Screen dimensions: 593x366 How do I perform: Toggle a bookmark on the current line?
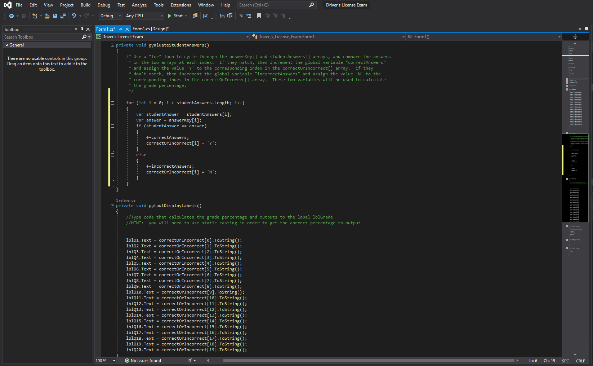(x=259, y=16)
